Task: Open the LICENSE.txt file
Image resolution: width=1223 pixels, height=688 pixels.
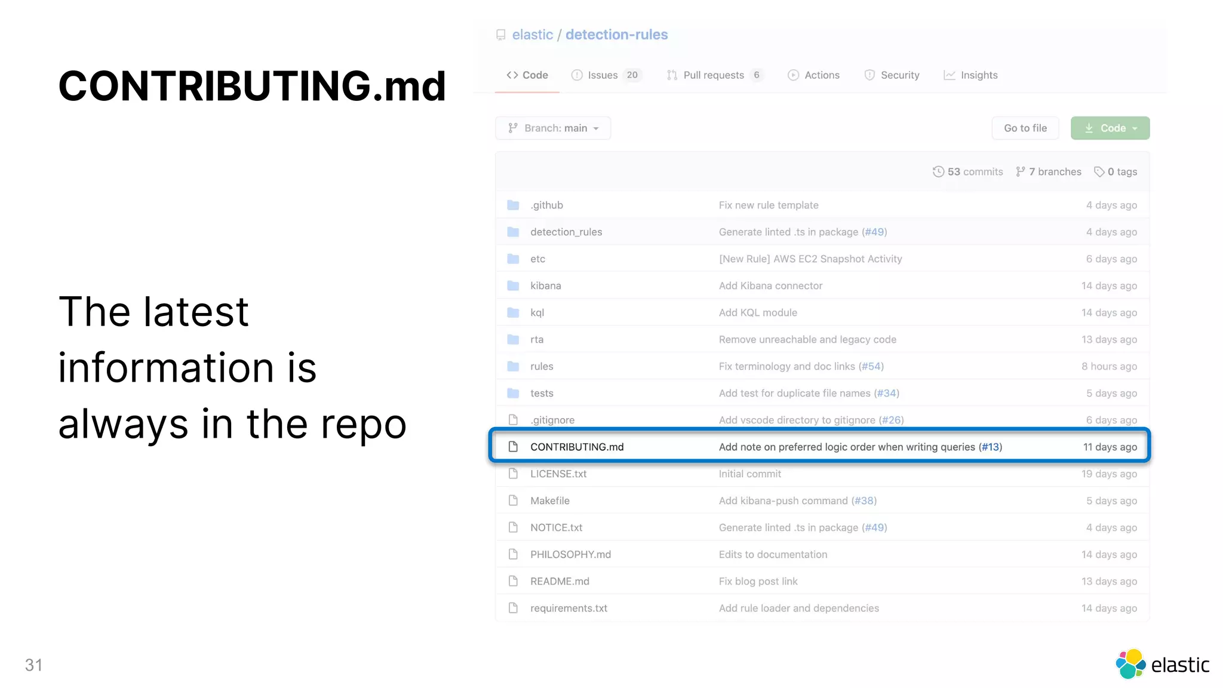Action: click(x=558, y=474)
